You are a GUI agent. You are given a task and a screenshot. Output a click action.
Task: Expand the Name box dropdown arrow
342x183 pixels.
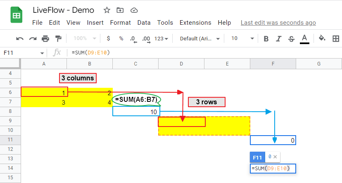point(42,53)
